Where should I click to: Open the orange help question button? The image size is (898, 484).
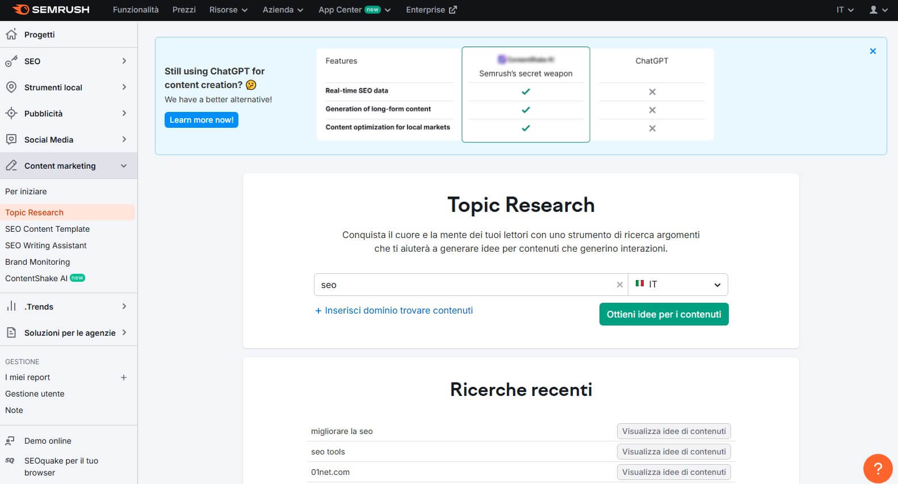[x=878, y=469]
